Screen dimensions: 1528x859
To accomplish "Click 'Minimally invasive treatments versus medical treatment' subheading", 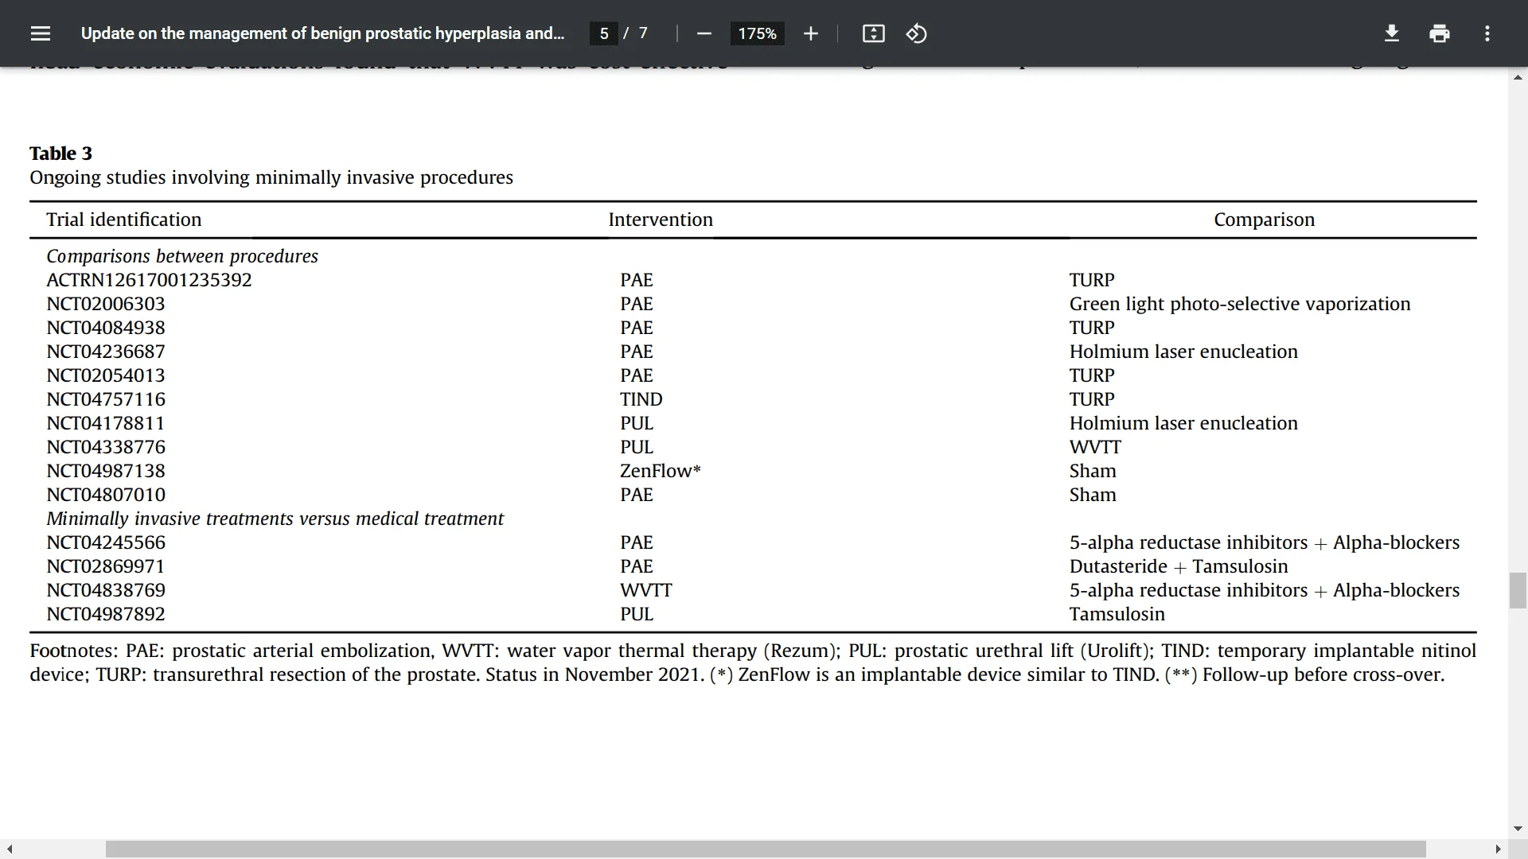I will (x=275, y=519).
